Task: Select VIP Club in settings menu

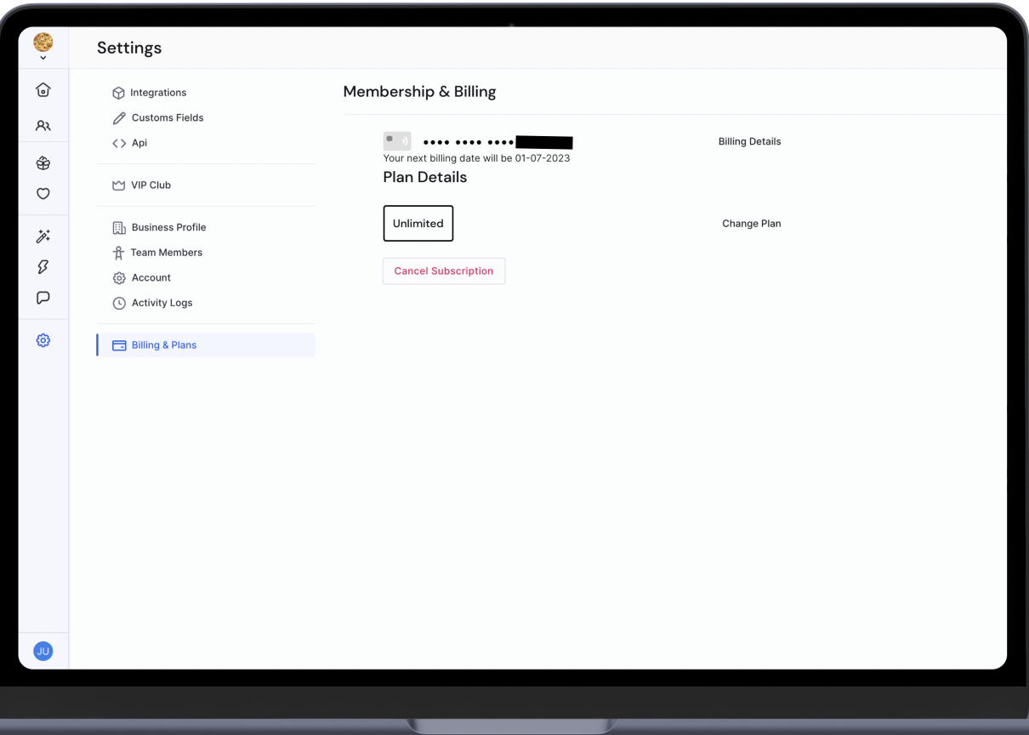Action: [151, 185]
